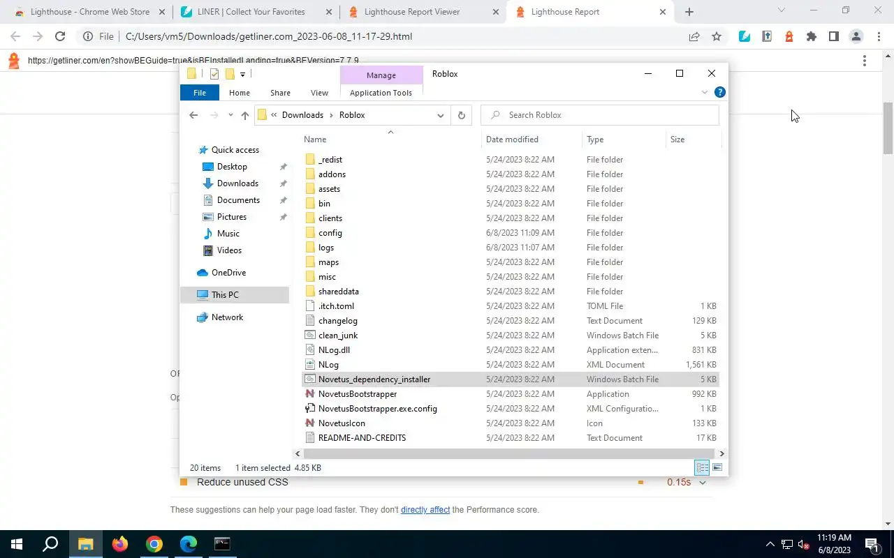Screen dimensions: 894x558
Task: Click the Chrome address bar URL
Action: click(x=269, y=36)
